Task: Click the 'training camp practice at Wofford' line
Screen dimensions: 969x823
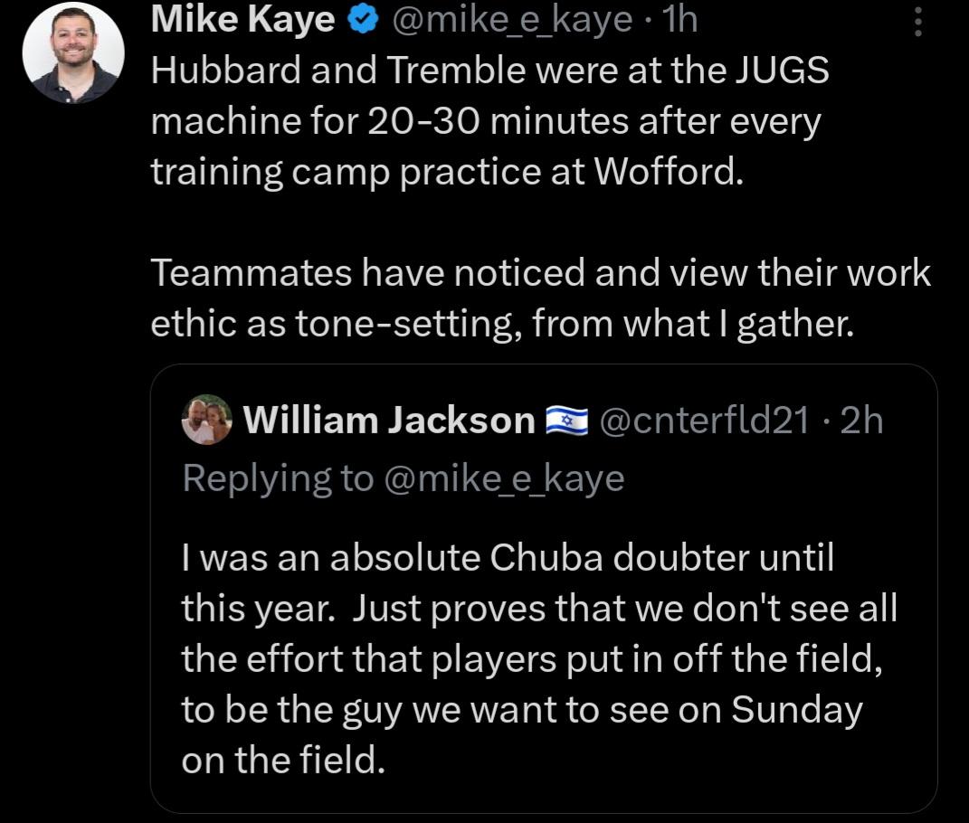Action: click(x=448, y=171)
